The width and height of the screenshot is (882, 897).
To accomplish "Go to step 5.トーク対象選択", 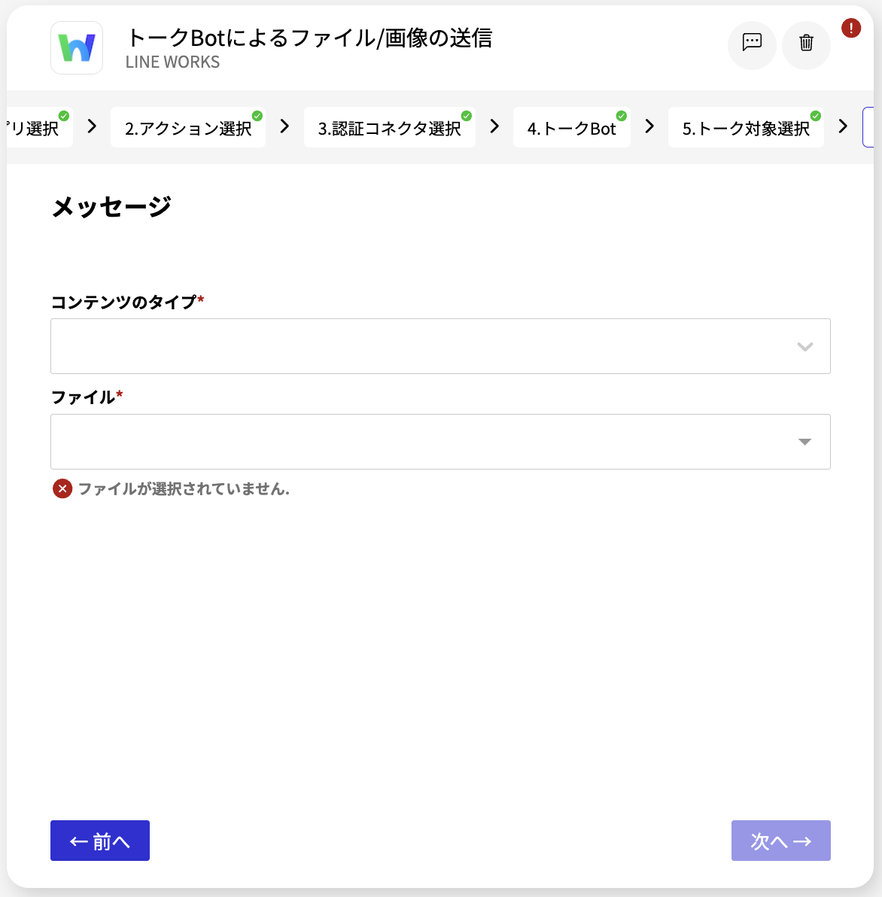I will (746, 128).
